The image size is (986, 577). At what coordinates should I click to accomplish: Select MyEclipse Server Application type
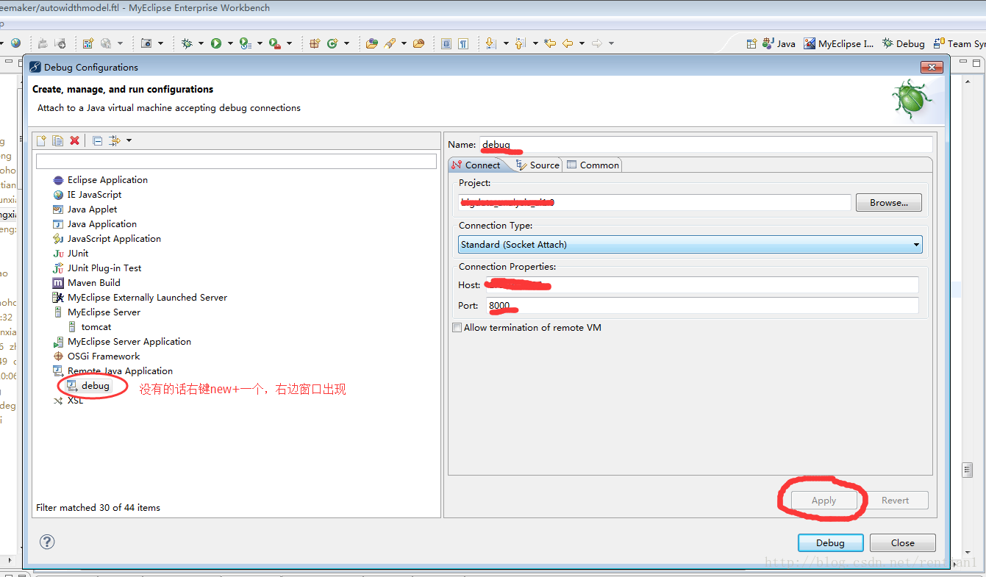pyautogui.click(x=122, y=342)
